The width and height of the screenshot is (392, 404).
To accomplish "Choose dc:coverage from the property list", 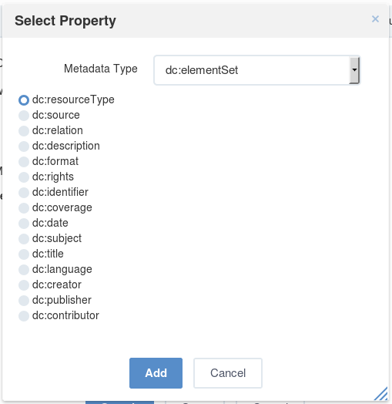I will [24, 208].
